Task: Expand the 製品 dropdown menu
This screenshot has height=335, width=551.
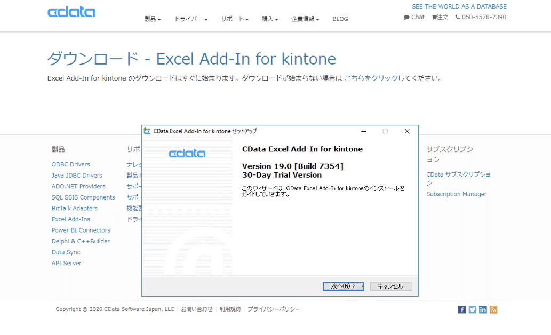Action: pos(153,19)
